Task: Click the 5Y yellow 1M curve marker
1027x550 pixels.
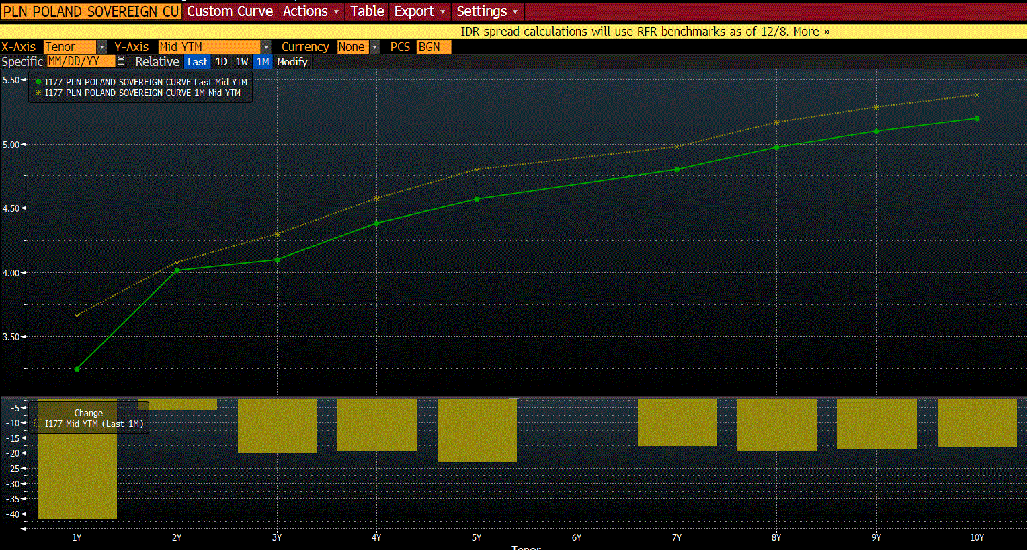Action: [x=477, y=169]
